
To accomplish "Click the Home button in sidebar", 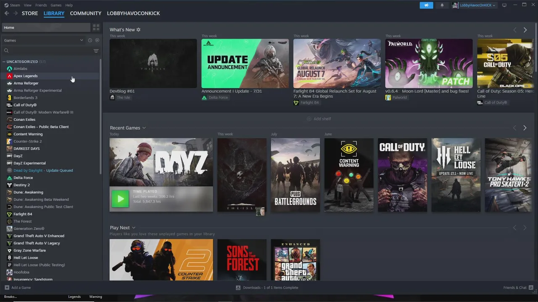I will [x=46, y=27].
